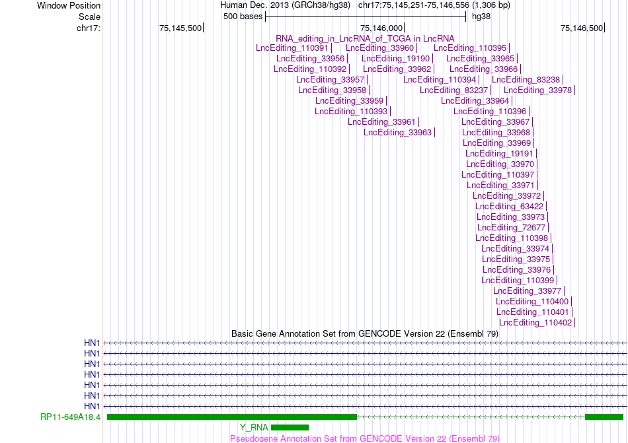Click the LncEditing_110402 item at bottom
Screen dimensions: 628x443
click(535, 323)
